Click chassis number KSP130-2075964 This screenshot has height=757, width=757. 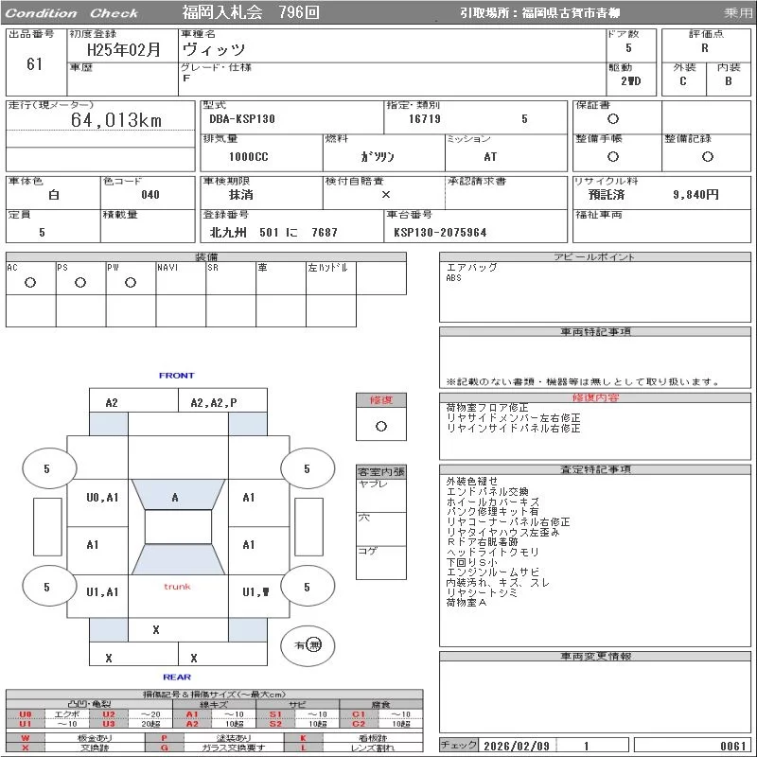coord(440,232)
